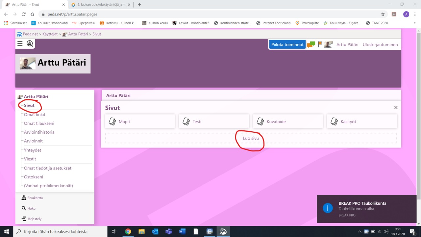Open Microsoft Teams from taskbar
This screenshot has height=237, width=421.
(169, 232)
